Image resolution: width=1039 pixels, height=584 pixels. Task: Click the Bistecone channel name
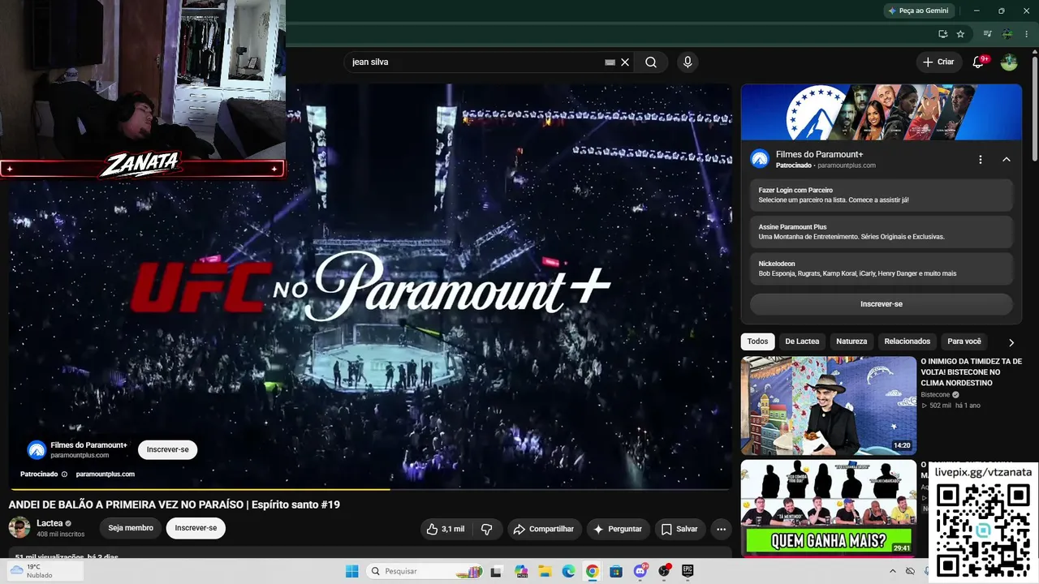[935, 395]
